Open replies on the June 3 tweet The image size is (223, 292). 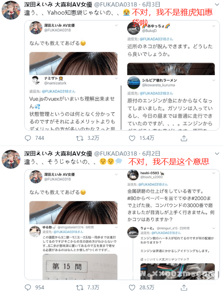[x=28, y=138]
